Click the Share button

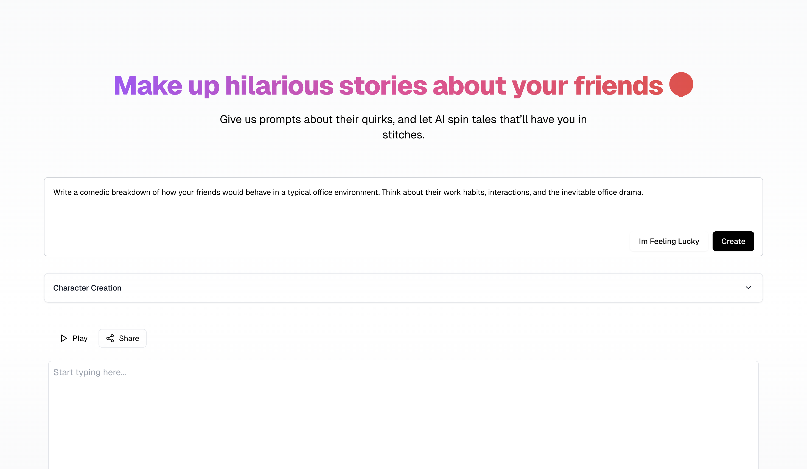[x=122, y=338]
